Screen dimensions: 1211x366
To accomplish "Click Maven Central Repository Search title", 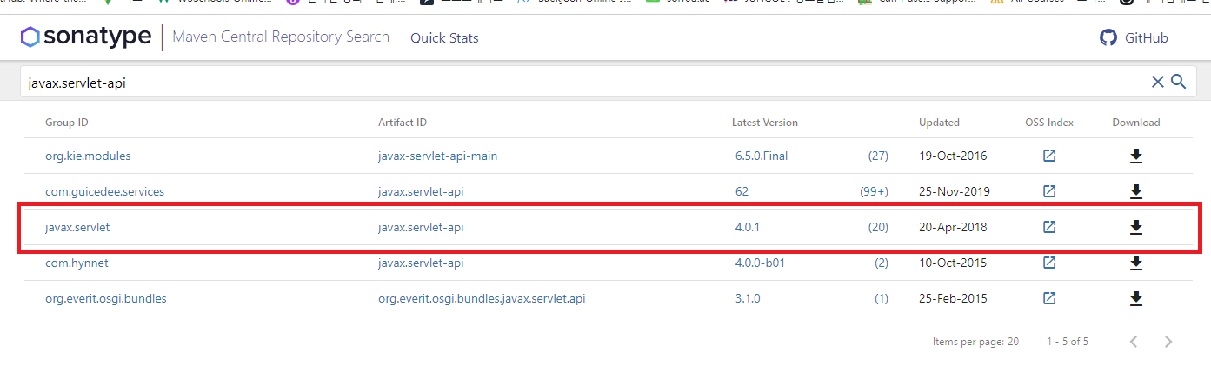I will 281,37.
